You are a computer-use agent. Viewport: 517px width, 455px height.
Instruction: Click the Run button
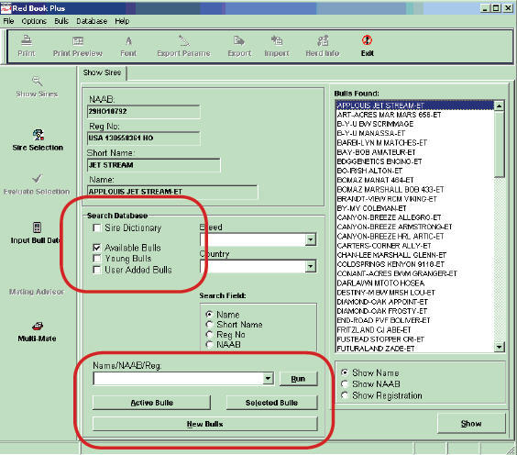pyautogui.click(x=299, y=379)
